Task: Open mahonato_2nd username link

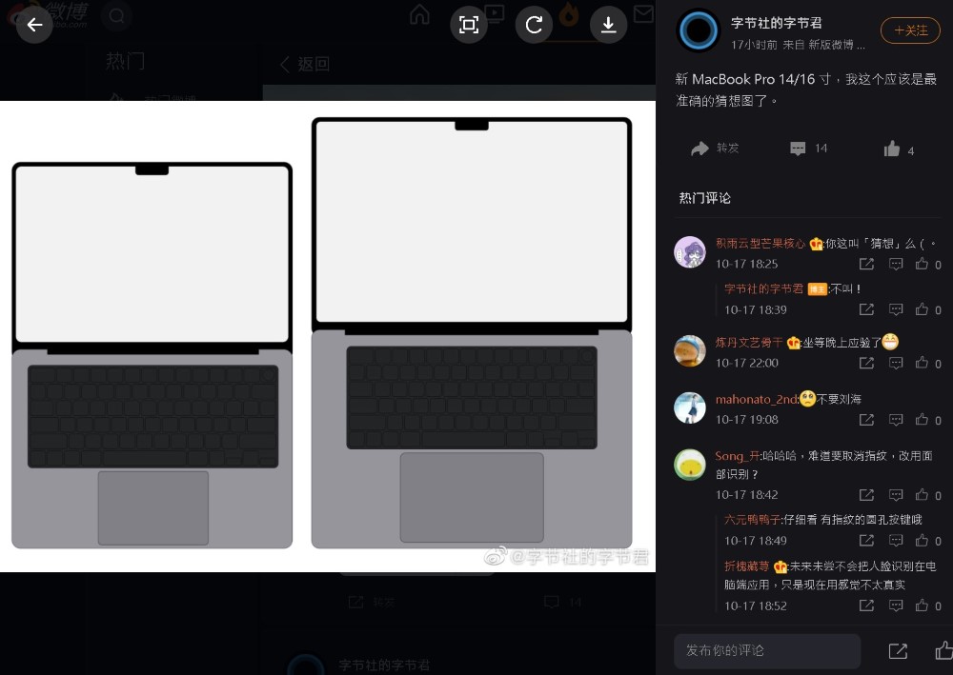Action: (x=756, y=400)
